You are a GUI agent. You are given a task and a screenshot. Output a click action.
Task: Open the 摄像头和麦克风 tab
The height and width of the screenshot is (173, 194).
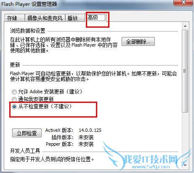[x=45, y=18]
